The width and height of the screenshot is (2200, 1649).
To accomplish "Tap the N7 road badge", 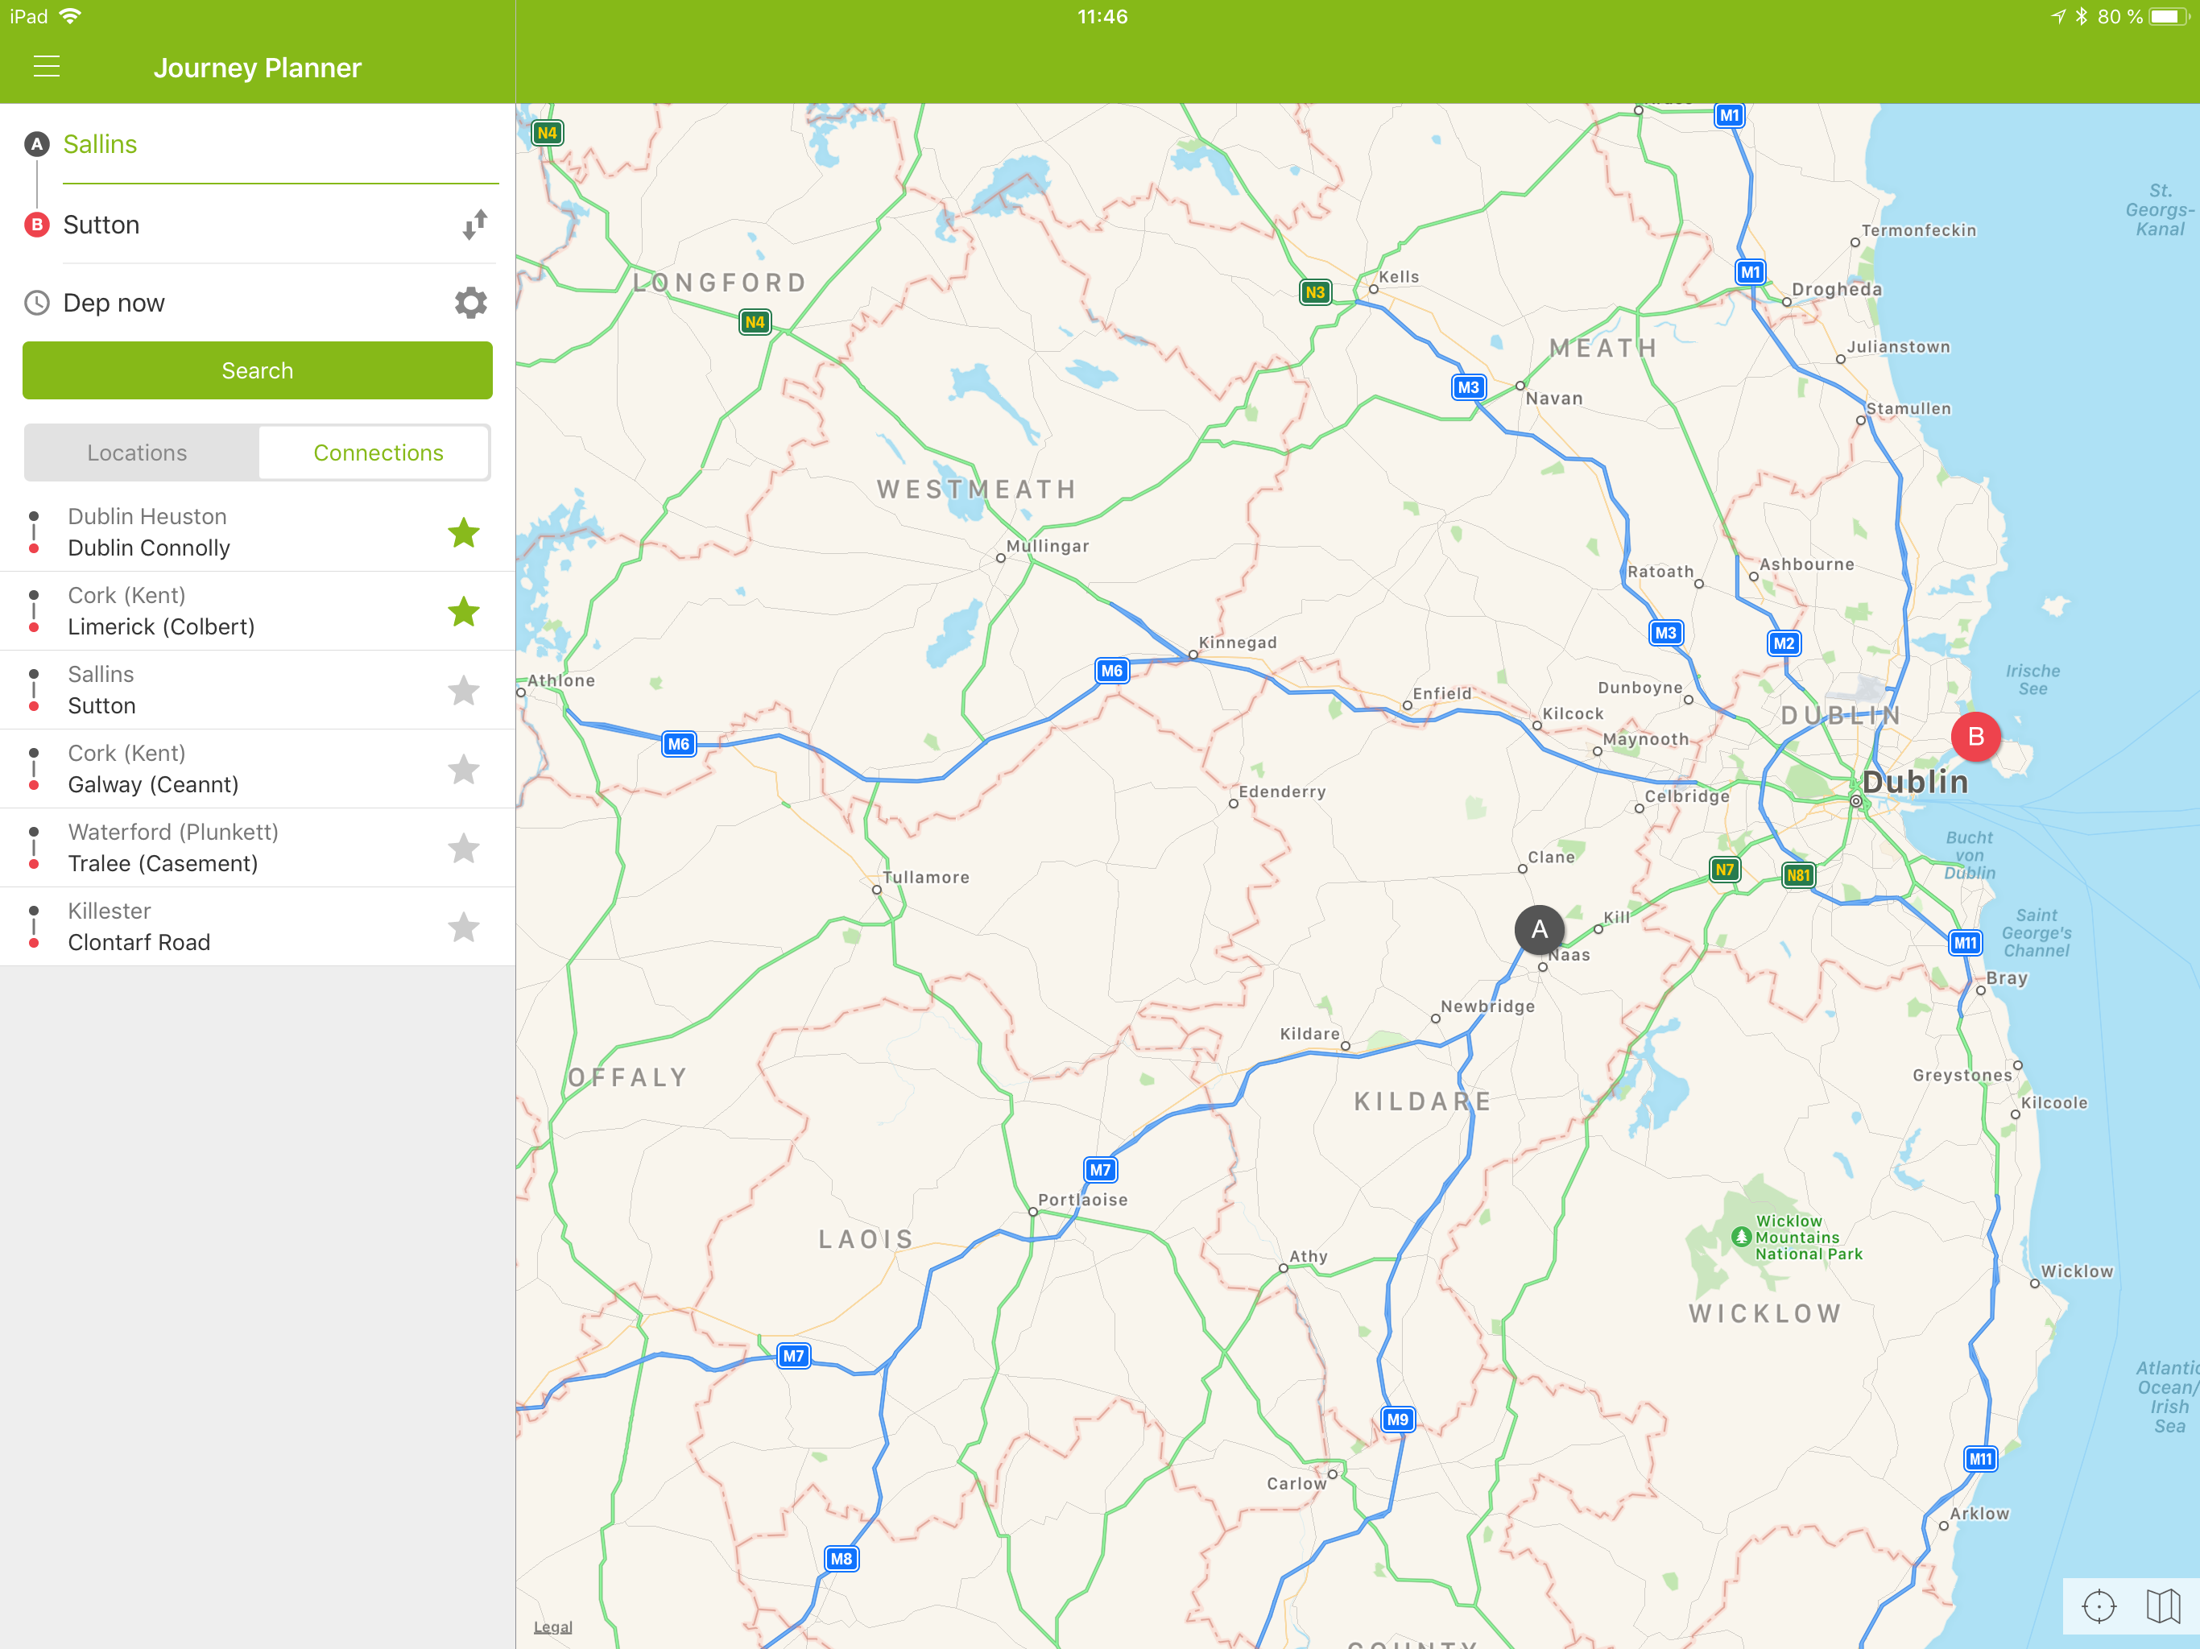I will 1725,870.
